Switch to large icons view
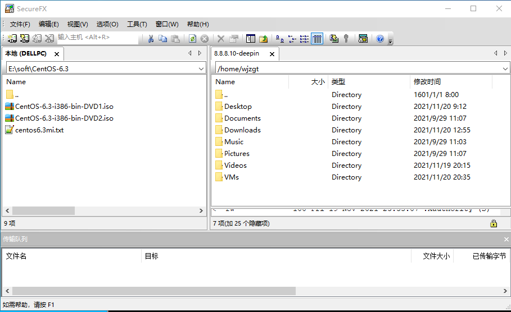511x312 pixels. pos(279,39)
